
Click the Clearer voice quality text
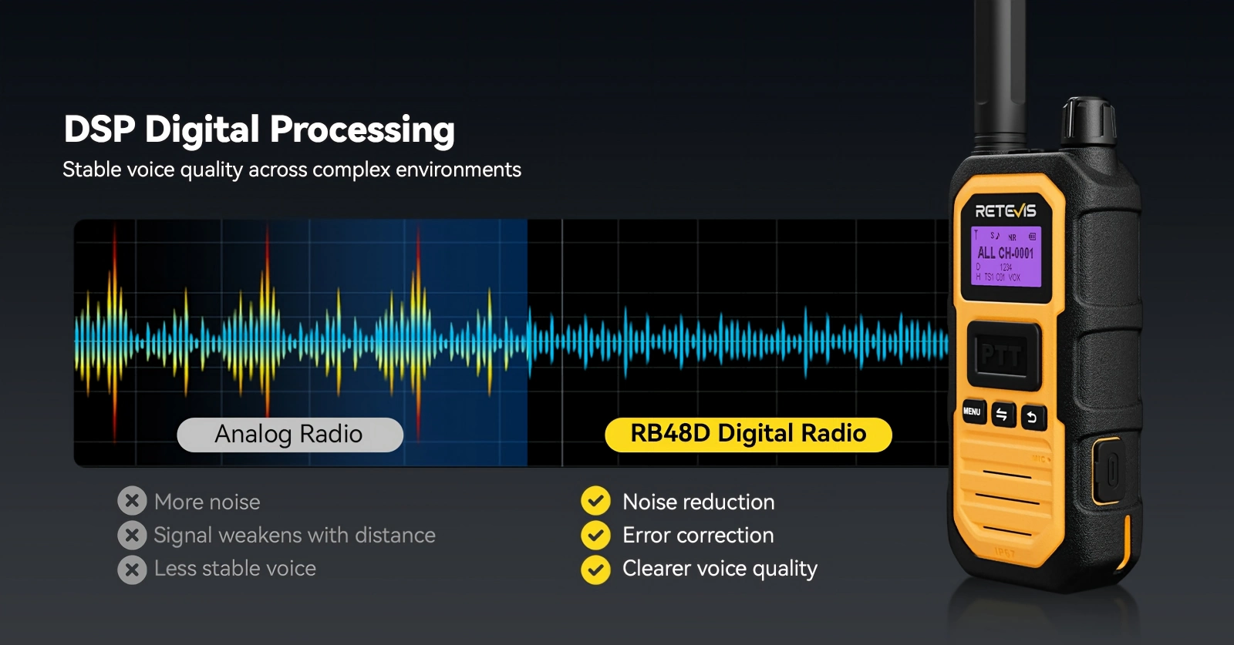click(720, 569)
